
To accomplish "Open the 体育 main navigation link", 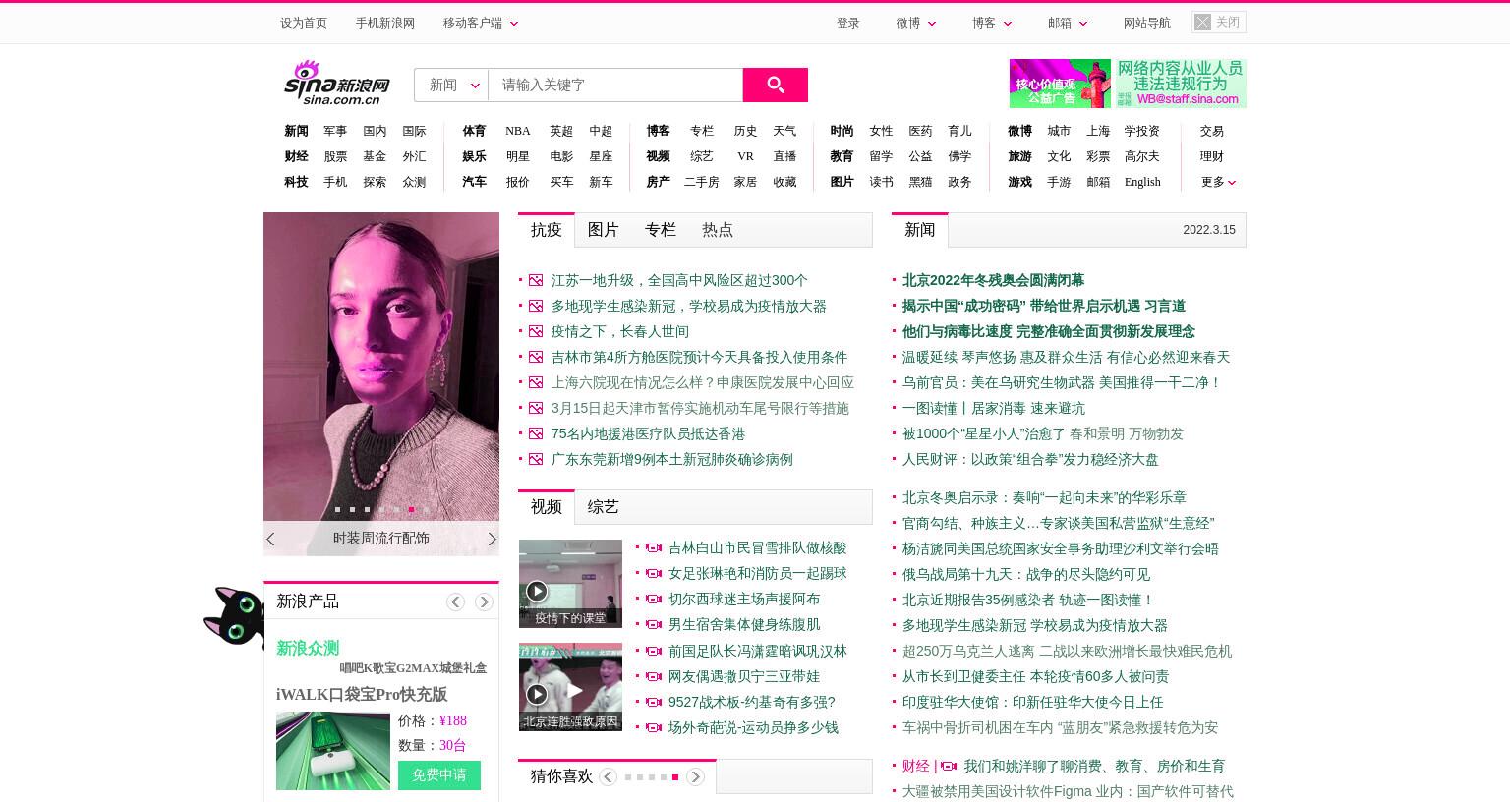I will click(x=474, y=131).
